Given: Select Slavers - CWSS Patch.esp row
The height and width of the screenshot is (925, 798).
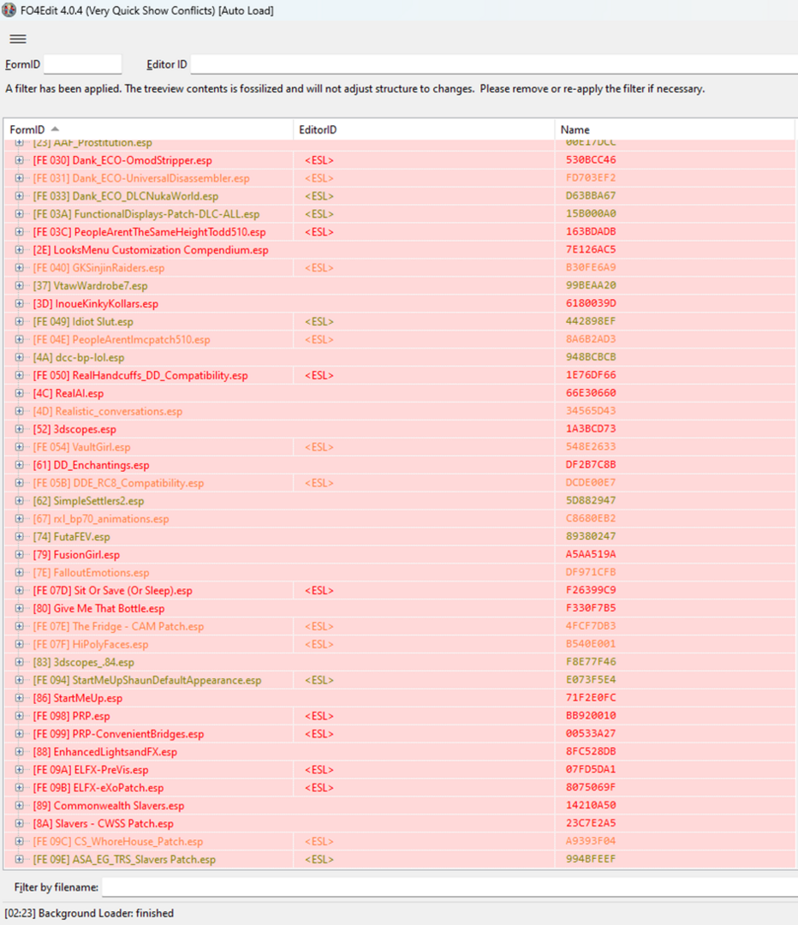Looking at the screenshot, I should pyautogui.click(x=399, y=823).
